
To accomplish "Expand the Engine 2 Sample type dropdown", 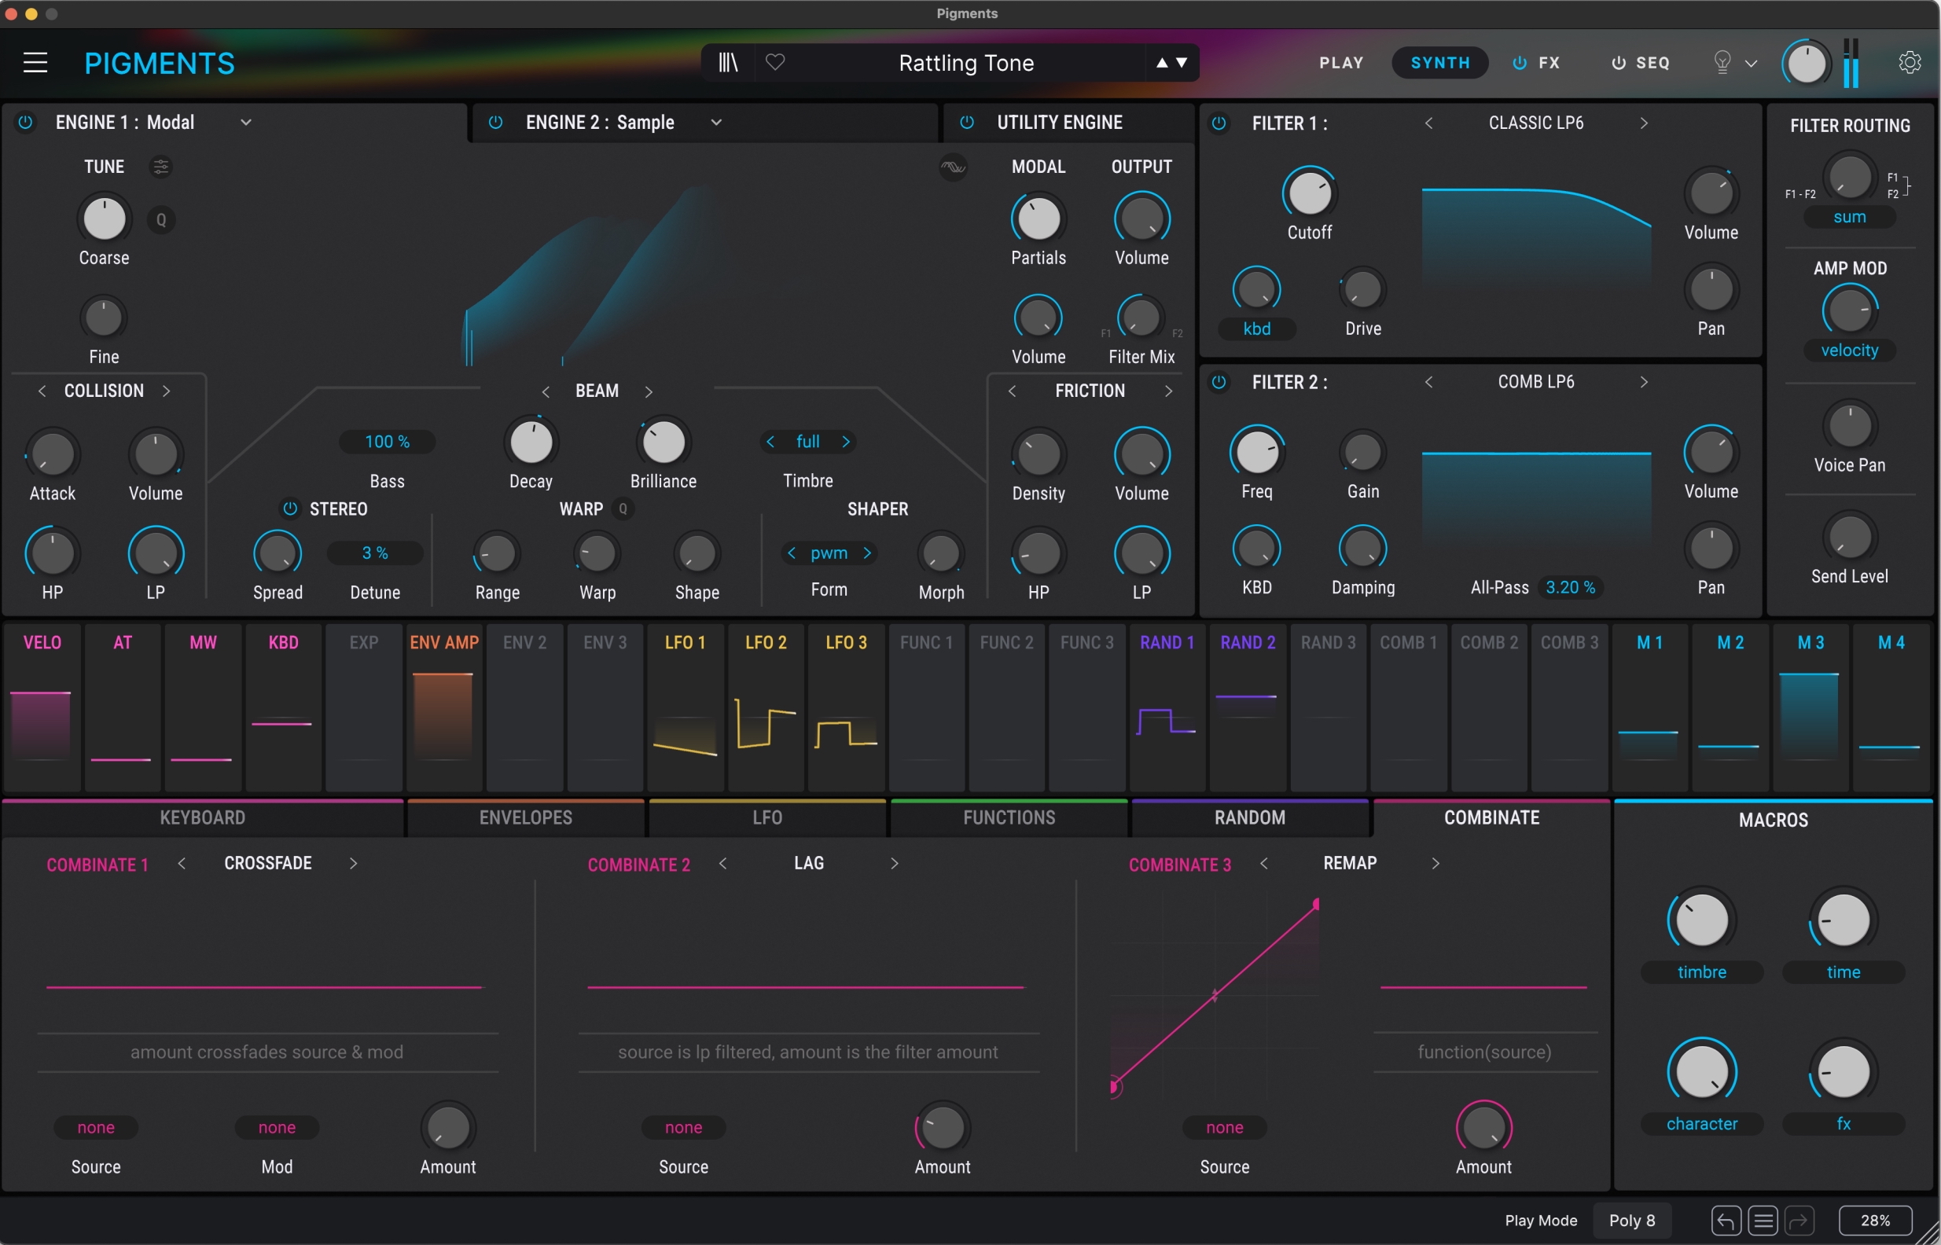I will (716, 122).
